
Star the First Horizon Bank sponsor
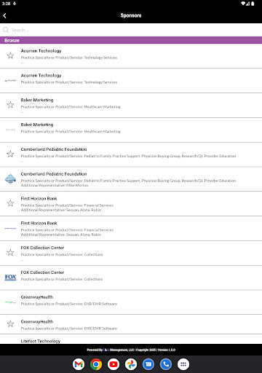click(10, 203)
